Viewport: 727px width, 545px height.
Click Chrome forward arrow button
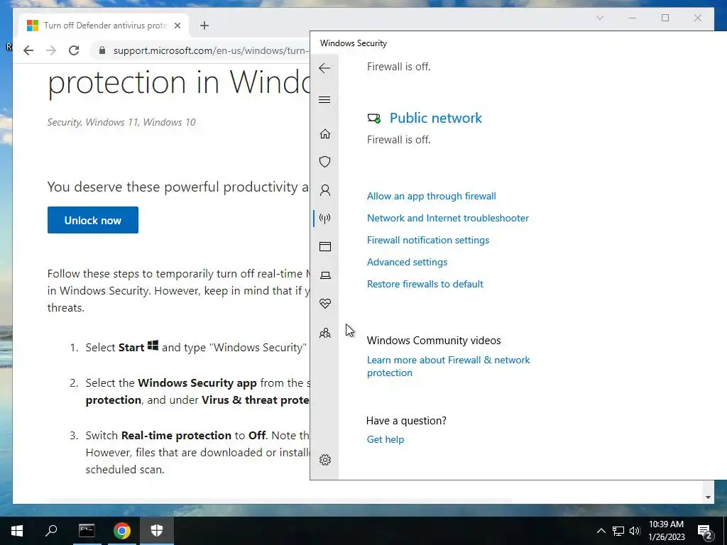tap(51, 50)
